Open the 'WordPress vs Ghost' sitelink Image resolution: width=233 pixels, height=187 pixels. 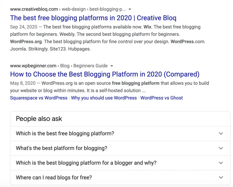pyautogui.click(x=161, y=98)
